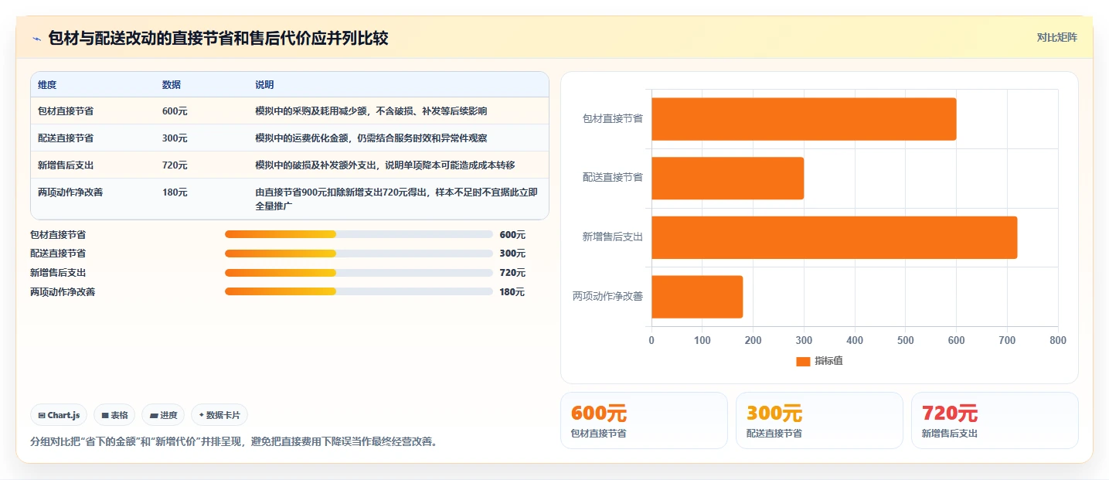Click the 新增售后支出 table row label
The height and width of the screenshot is (480, 1109).
[66, 165]
